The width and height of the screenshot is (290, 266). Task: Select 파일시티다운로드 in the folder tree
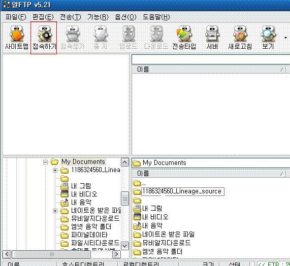point(95,243)
